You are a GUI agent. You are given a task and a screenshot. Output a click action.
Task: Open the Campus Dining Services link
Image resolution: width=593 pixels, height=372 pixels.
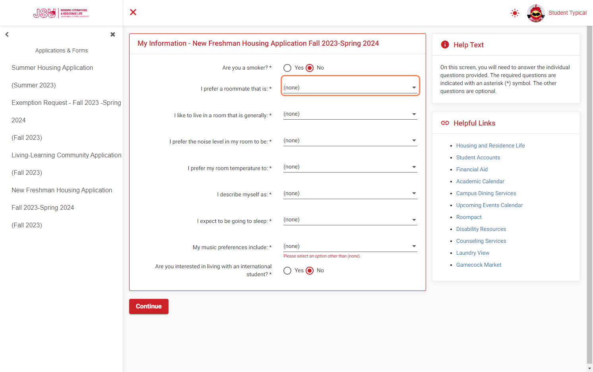(486, 193)
